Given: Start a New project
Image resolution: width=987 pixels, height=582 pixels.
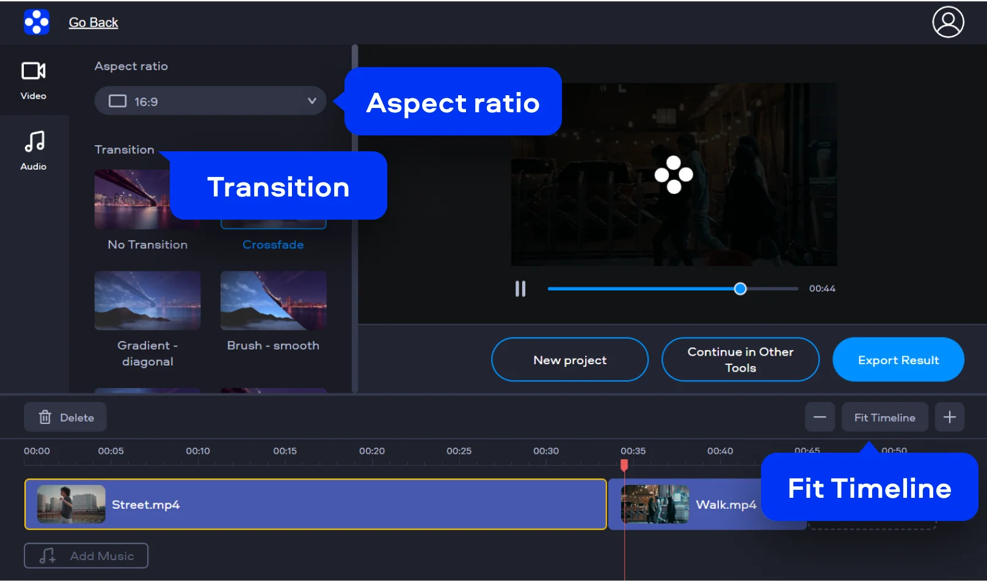Looking at the screenshot, I should [x=569, y=360].
